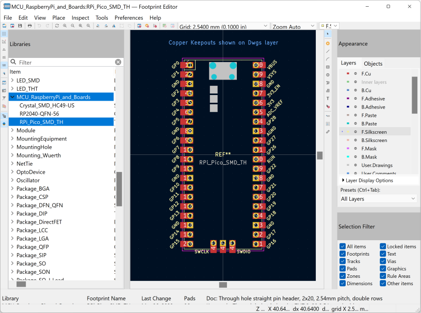Click the Save toolbar icon
Screen dimensions: 421x313
[20, 25]
